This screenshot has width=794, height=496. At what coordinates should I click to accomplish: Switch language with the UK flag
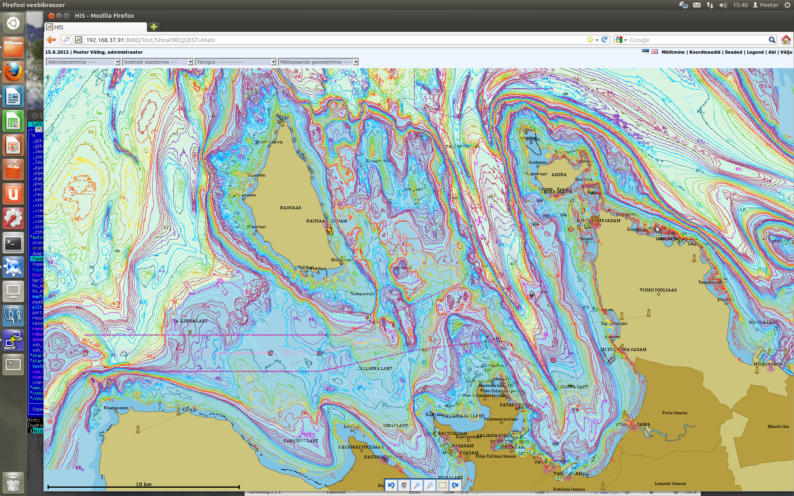pos(655,52)
